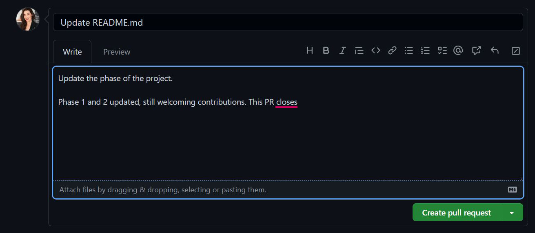Screen dimensions: 535x233
Task: Open slash commands icon
Action: tap(516, 51)
